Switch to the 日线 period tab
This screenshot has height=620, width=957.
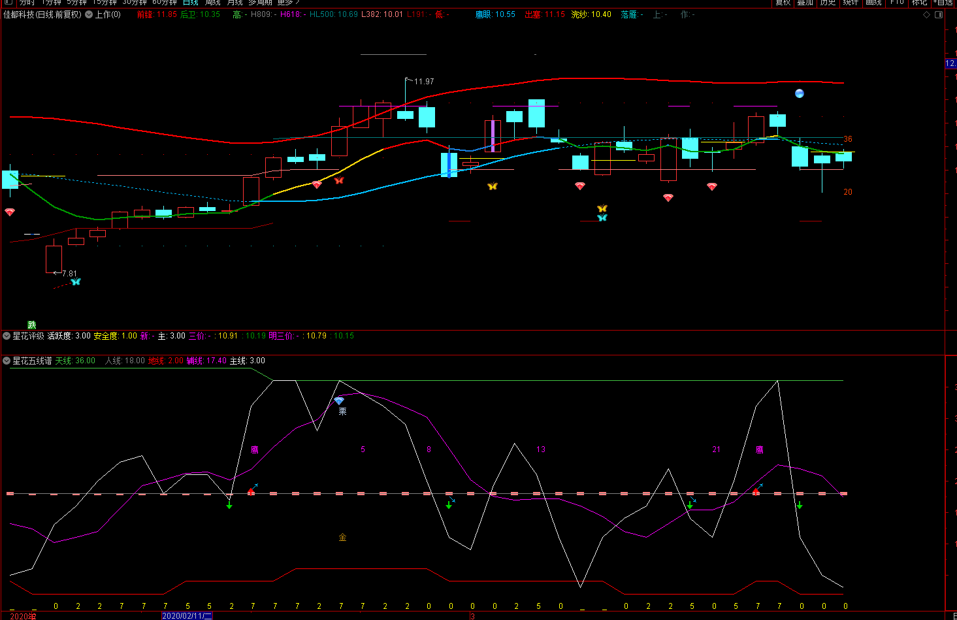pyautogui.click(x=190, y=3)
